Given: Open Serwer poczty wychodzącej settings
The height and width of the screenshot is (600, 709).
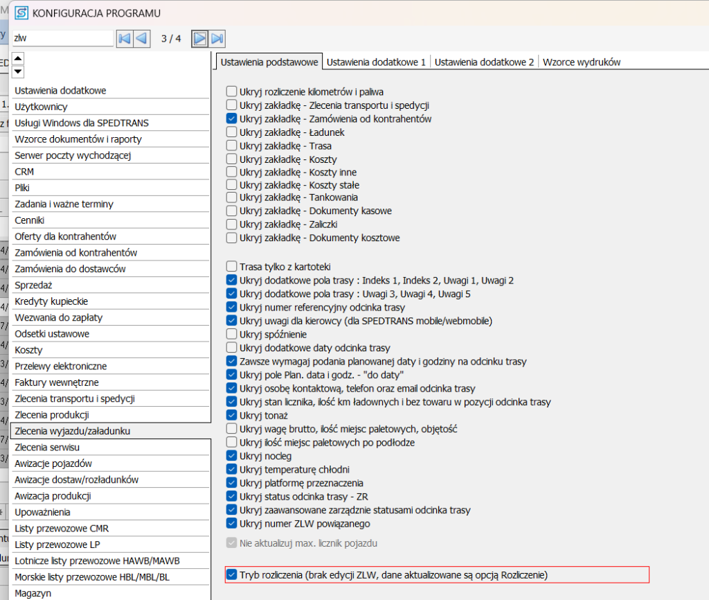Looking at the screenshot, I should pos(111,155).
